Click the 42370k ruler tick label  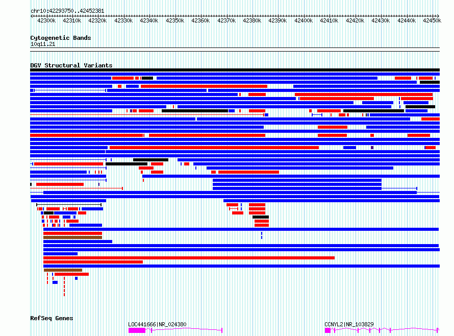(x=226, y=20)
